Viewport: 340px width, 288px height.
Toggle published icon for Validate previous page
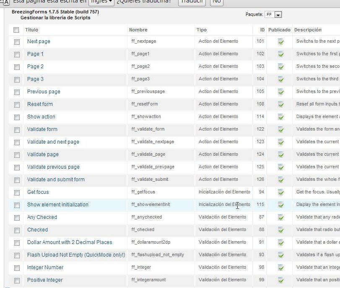280,167
